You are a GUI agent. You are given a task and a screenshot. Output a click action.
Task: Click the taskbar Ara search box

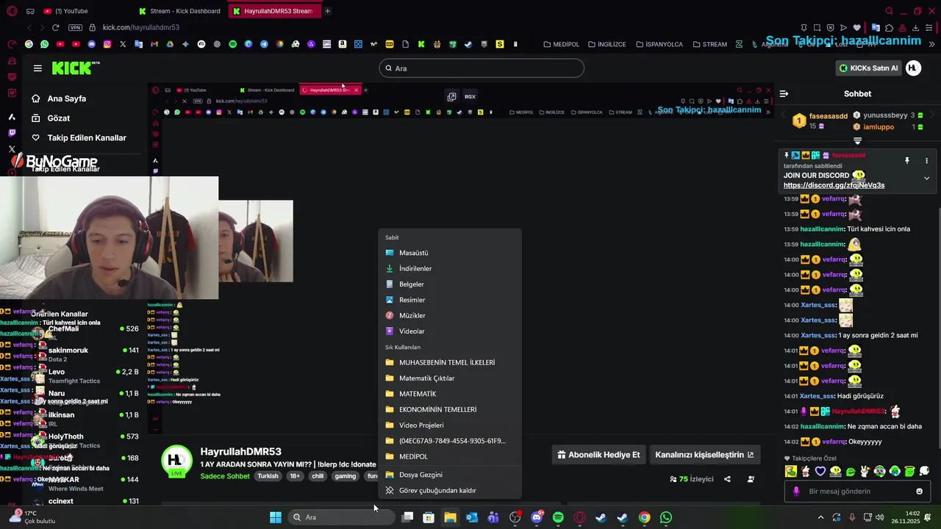tap(340, 517)
